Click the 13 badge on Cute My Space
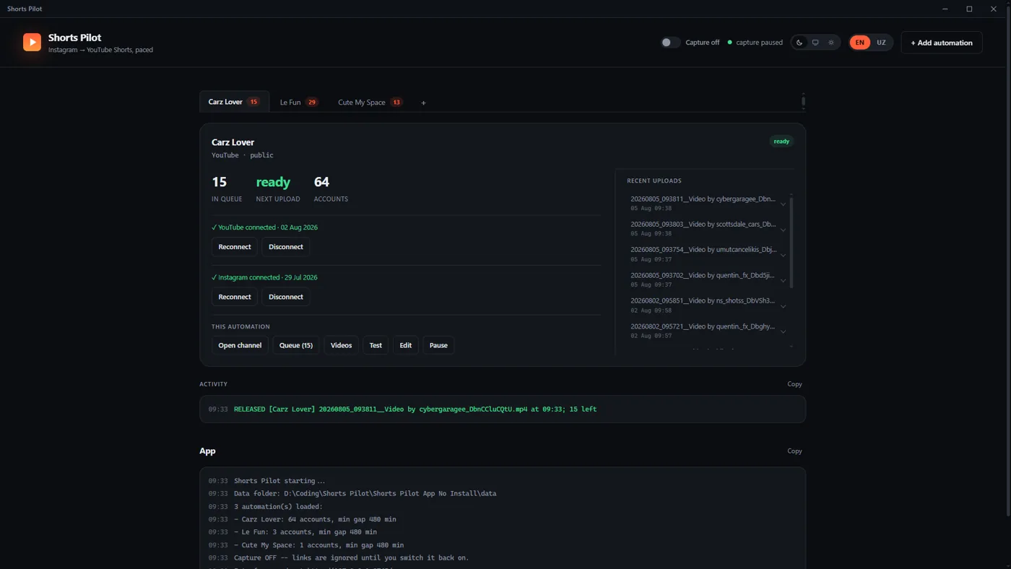 pos(396,103)
